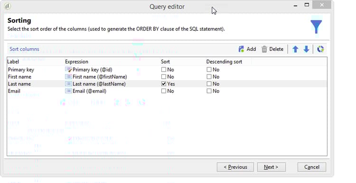Viewport: 356px width, 183px height.
Task: Check Sort box for Email row
Action: [x=163, y=91]
